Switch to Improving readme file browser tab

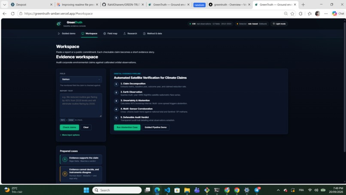pos(77,5)
